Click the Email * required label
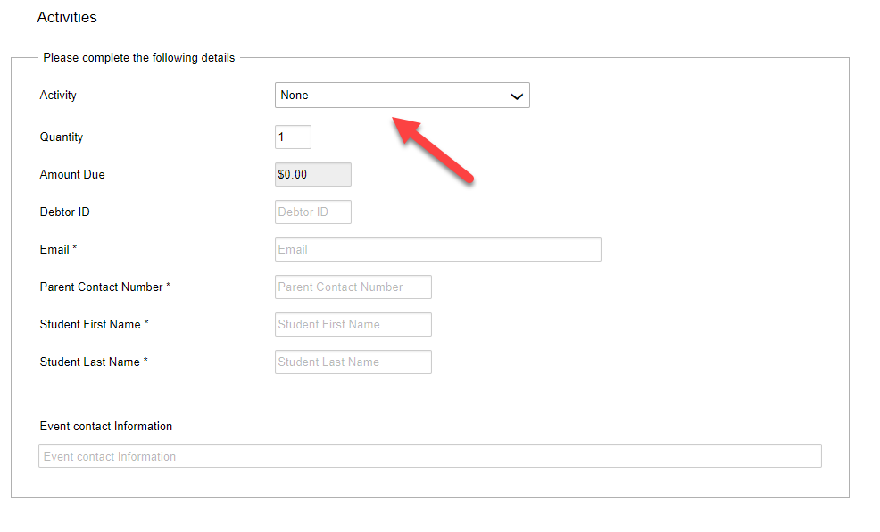Screen dimensions: 880x532 click(x=58, y=249)
